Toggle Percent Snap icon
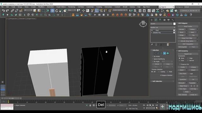202x113 pixels. point(101,11)
